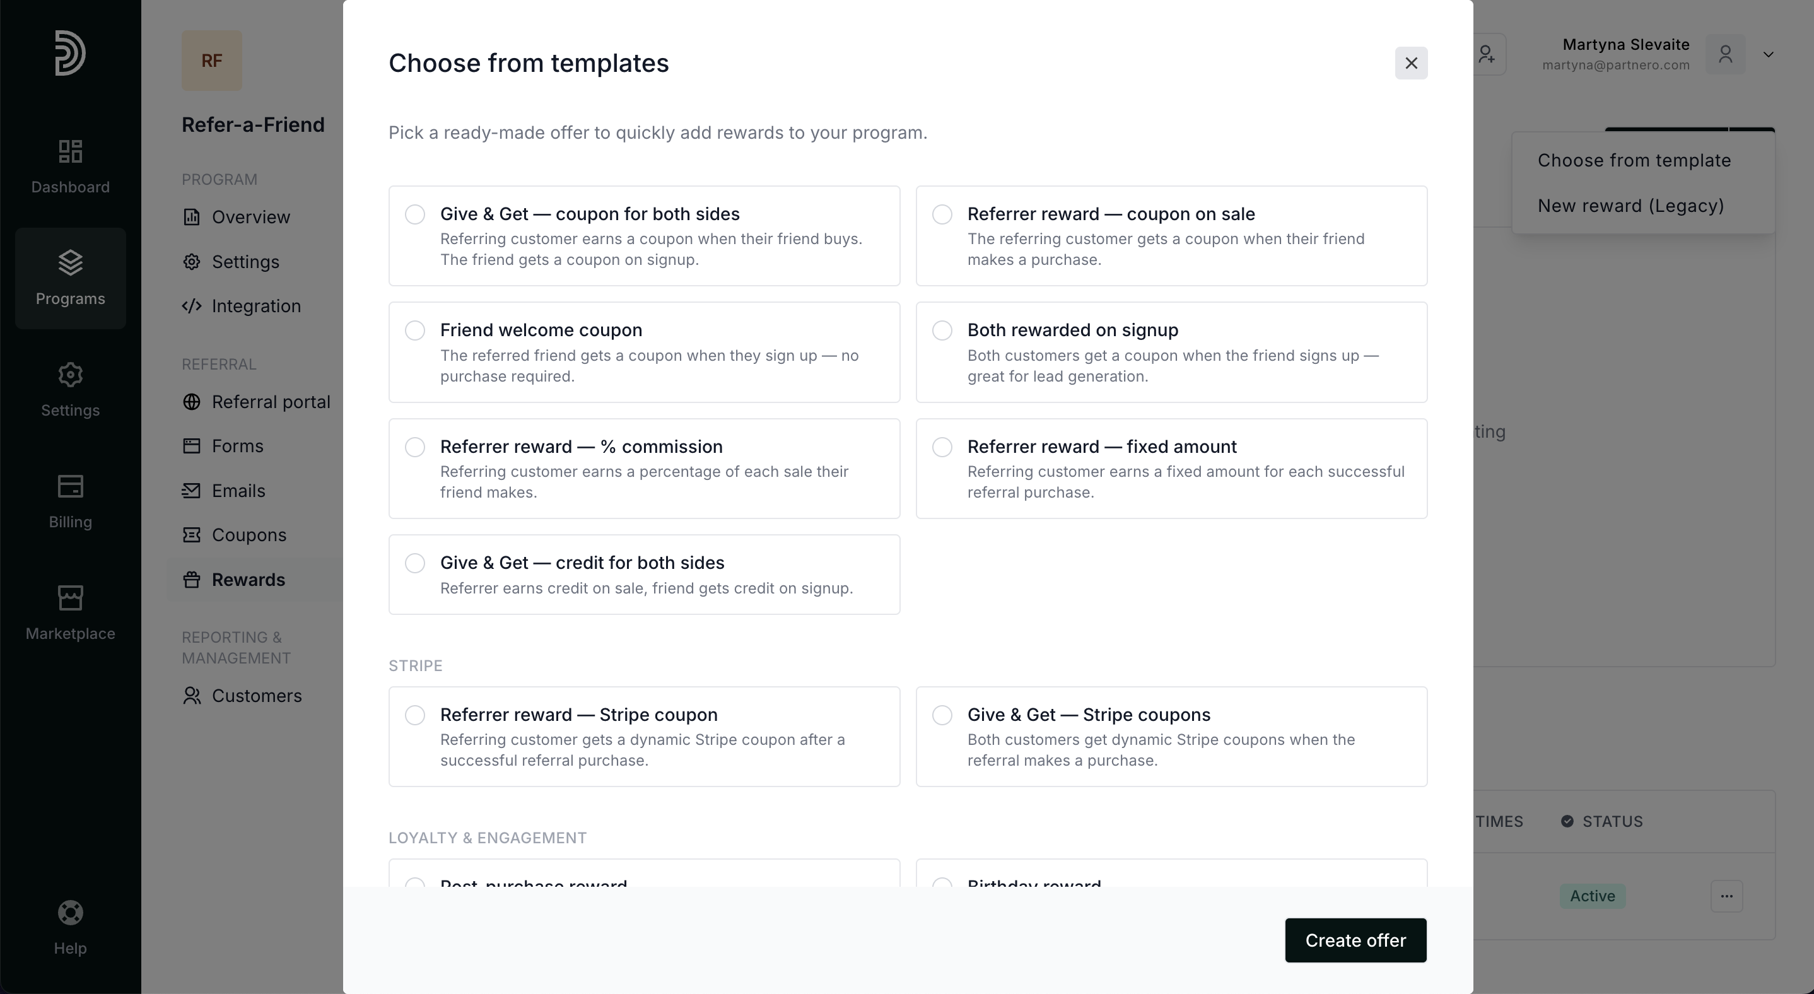1814x994 pixels.
Task: Click the RF program avatar thumbnail
Action: coord(212,61)
